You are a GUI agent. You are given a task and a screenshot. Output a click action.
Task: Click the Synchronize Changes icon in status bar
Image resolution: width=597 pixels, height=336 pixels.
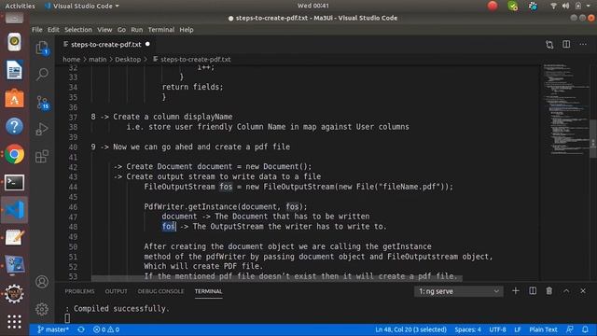coord(81,329)
